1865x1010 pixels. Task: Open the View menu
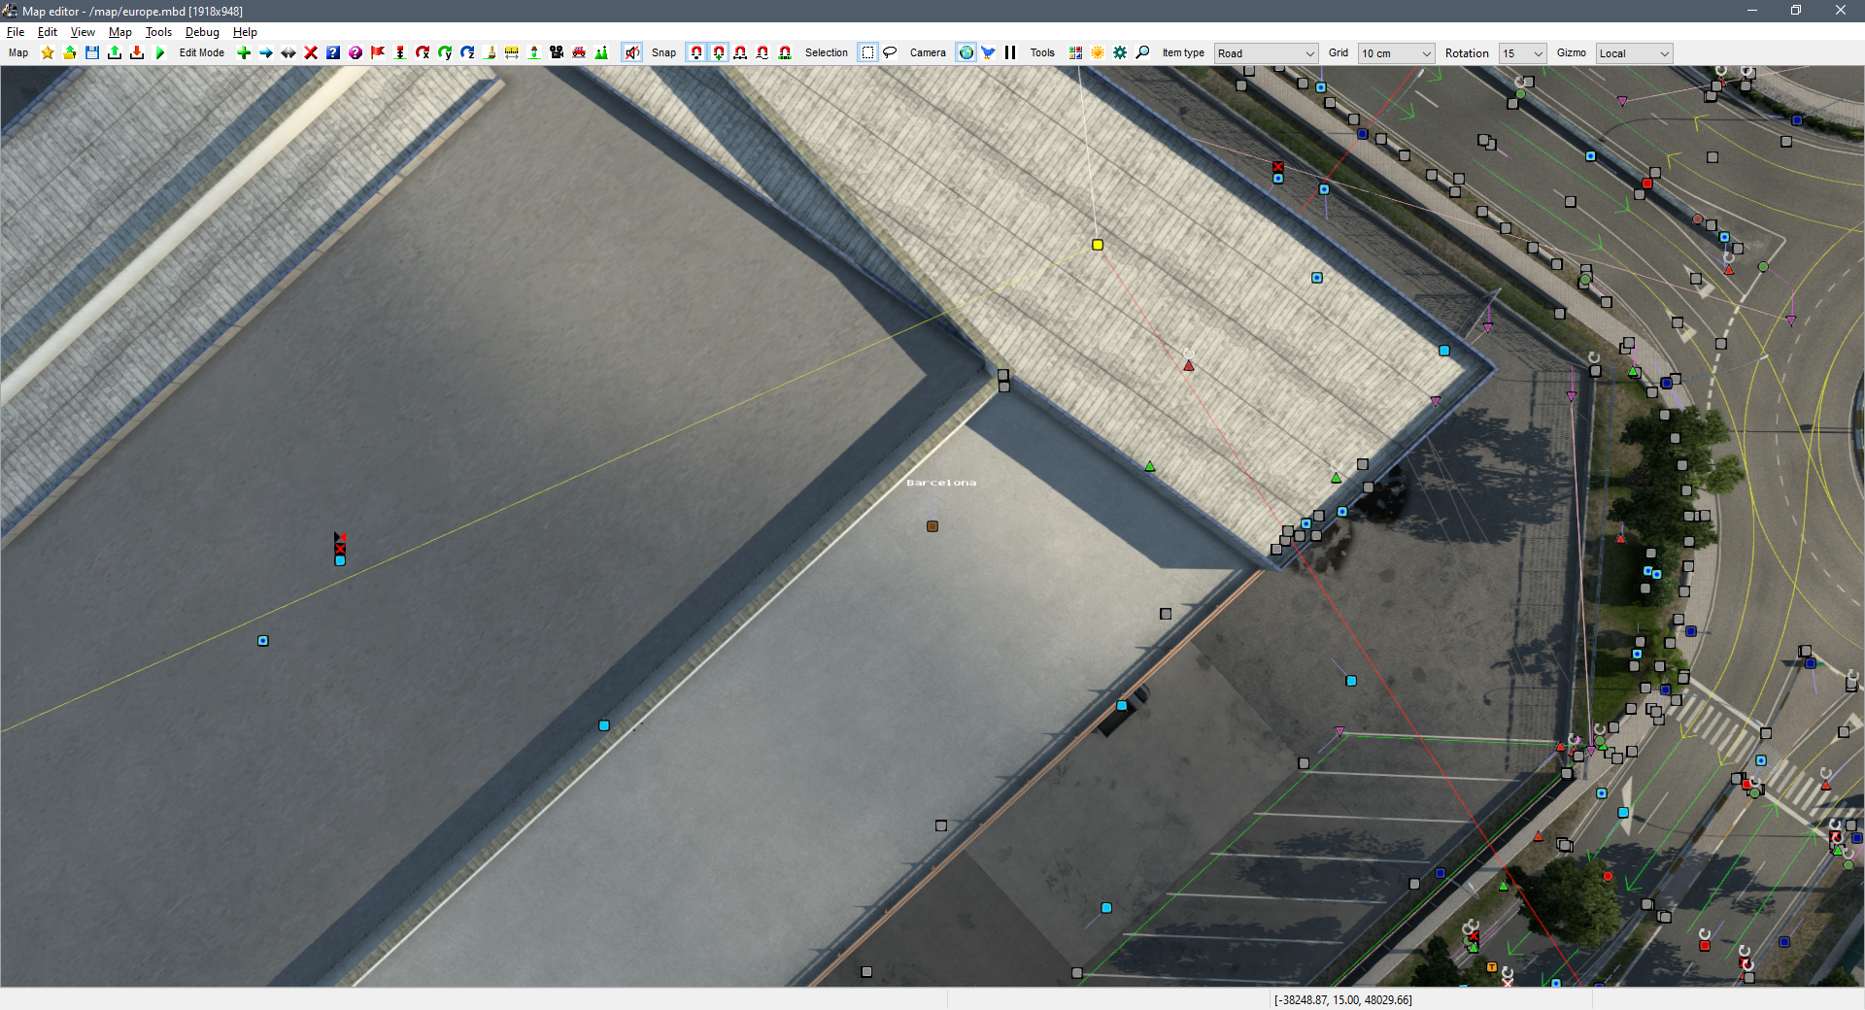[x=83, y=32]
